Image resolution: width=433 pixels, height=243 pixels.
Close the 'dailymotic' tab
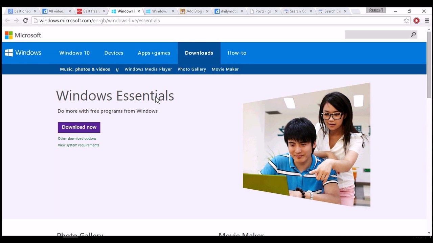[242, 11]
